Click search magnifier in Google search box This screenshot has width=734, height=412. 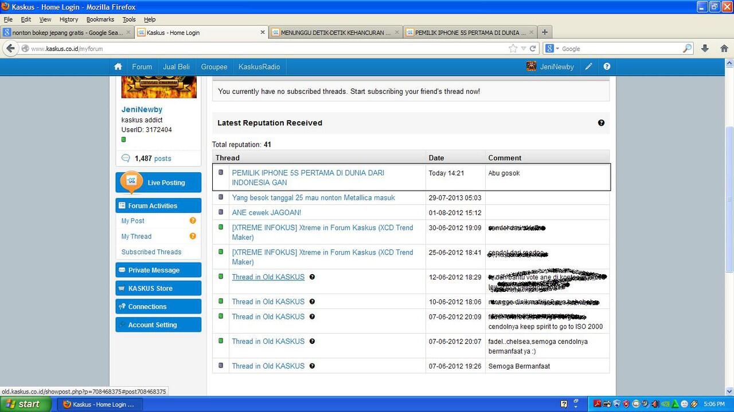pyautogui.click(x=687, y=49)
